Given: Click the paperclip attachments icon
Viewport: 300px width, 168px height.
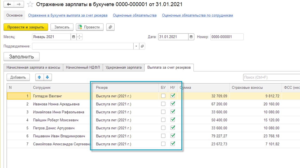Looking at the screenshot, I should pyautogui.click(x=110, y=27).
